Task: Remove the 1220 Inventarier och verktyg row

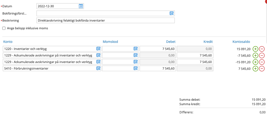Action: (262, 49)
